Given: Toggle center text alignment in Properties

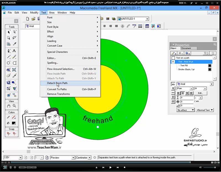Looking at the screenshot, I should (183, 93).
